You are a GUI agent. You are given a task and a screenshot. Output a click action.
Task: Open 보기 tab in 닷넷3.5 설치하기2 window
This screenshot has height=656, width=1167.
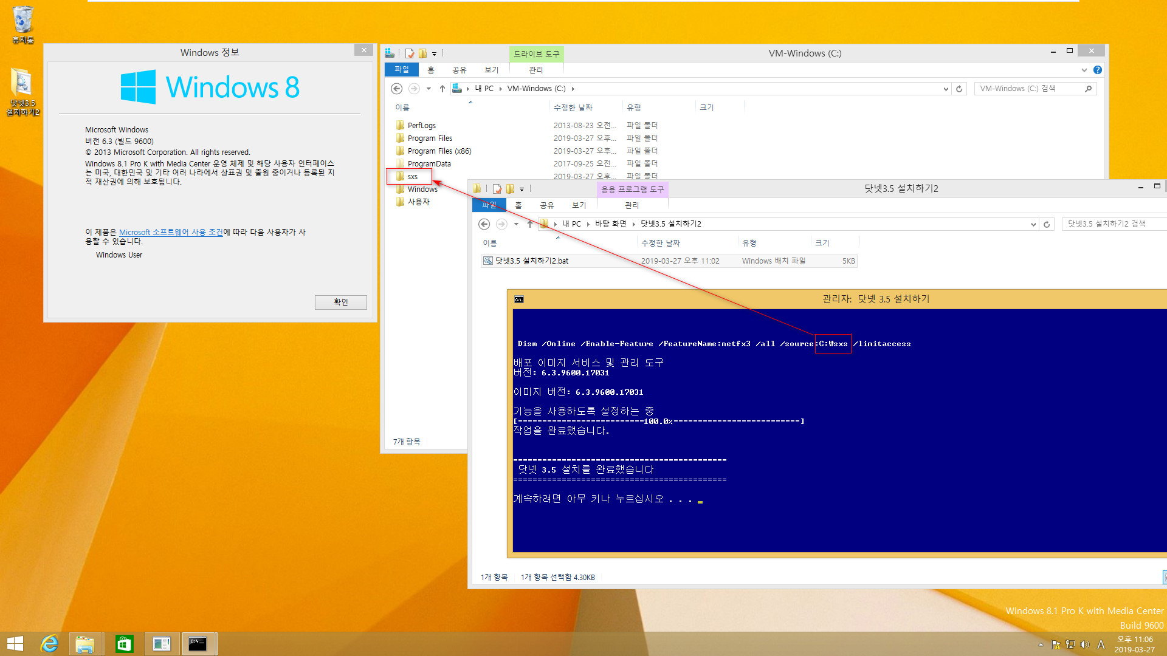pyautogui.click(x=579, y=205)
